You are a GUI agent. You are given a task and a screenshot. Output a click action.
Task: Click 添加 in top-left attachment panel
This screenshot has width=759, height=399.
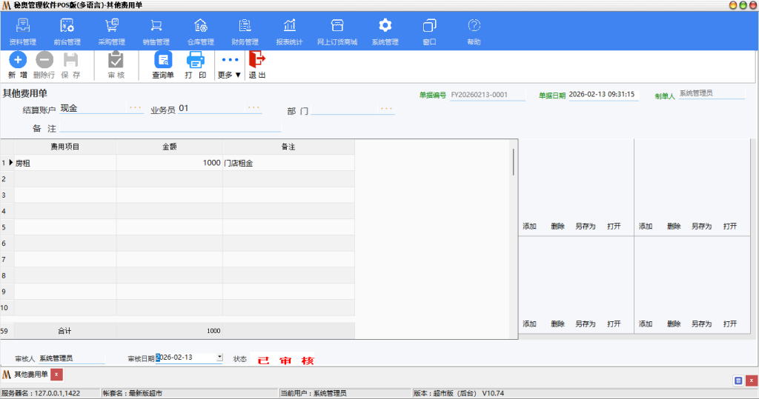pos(529,227)
